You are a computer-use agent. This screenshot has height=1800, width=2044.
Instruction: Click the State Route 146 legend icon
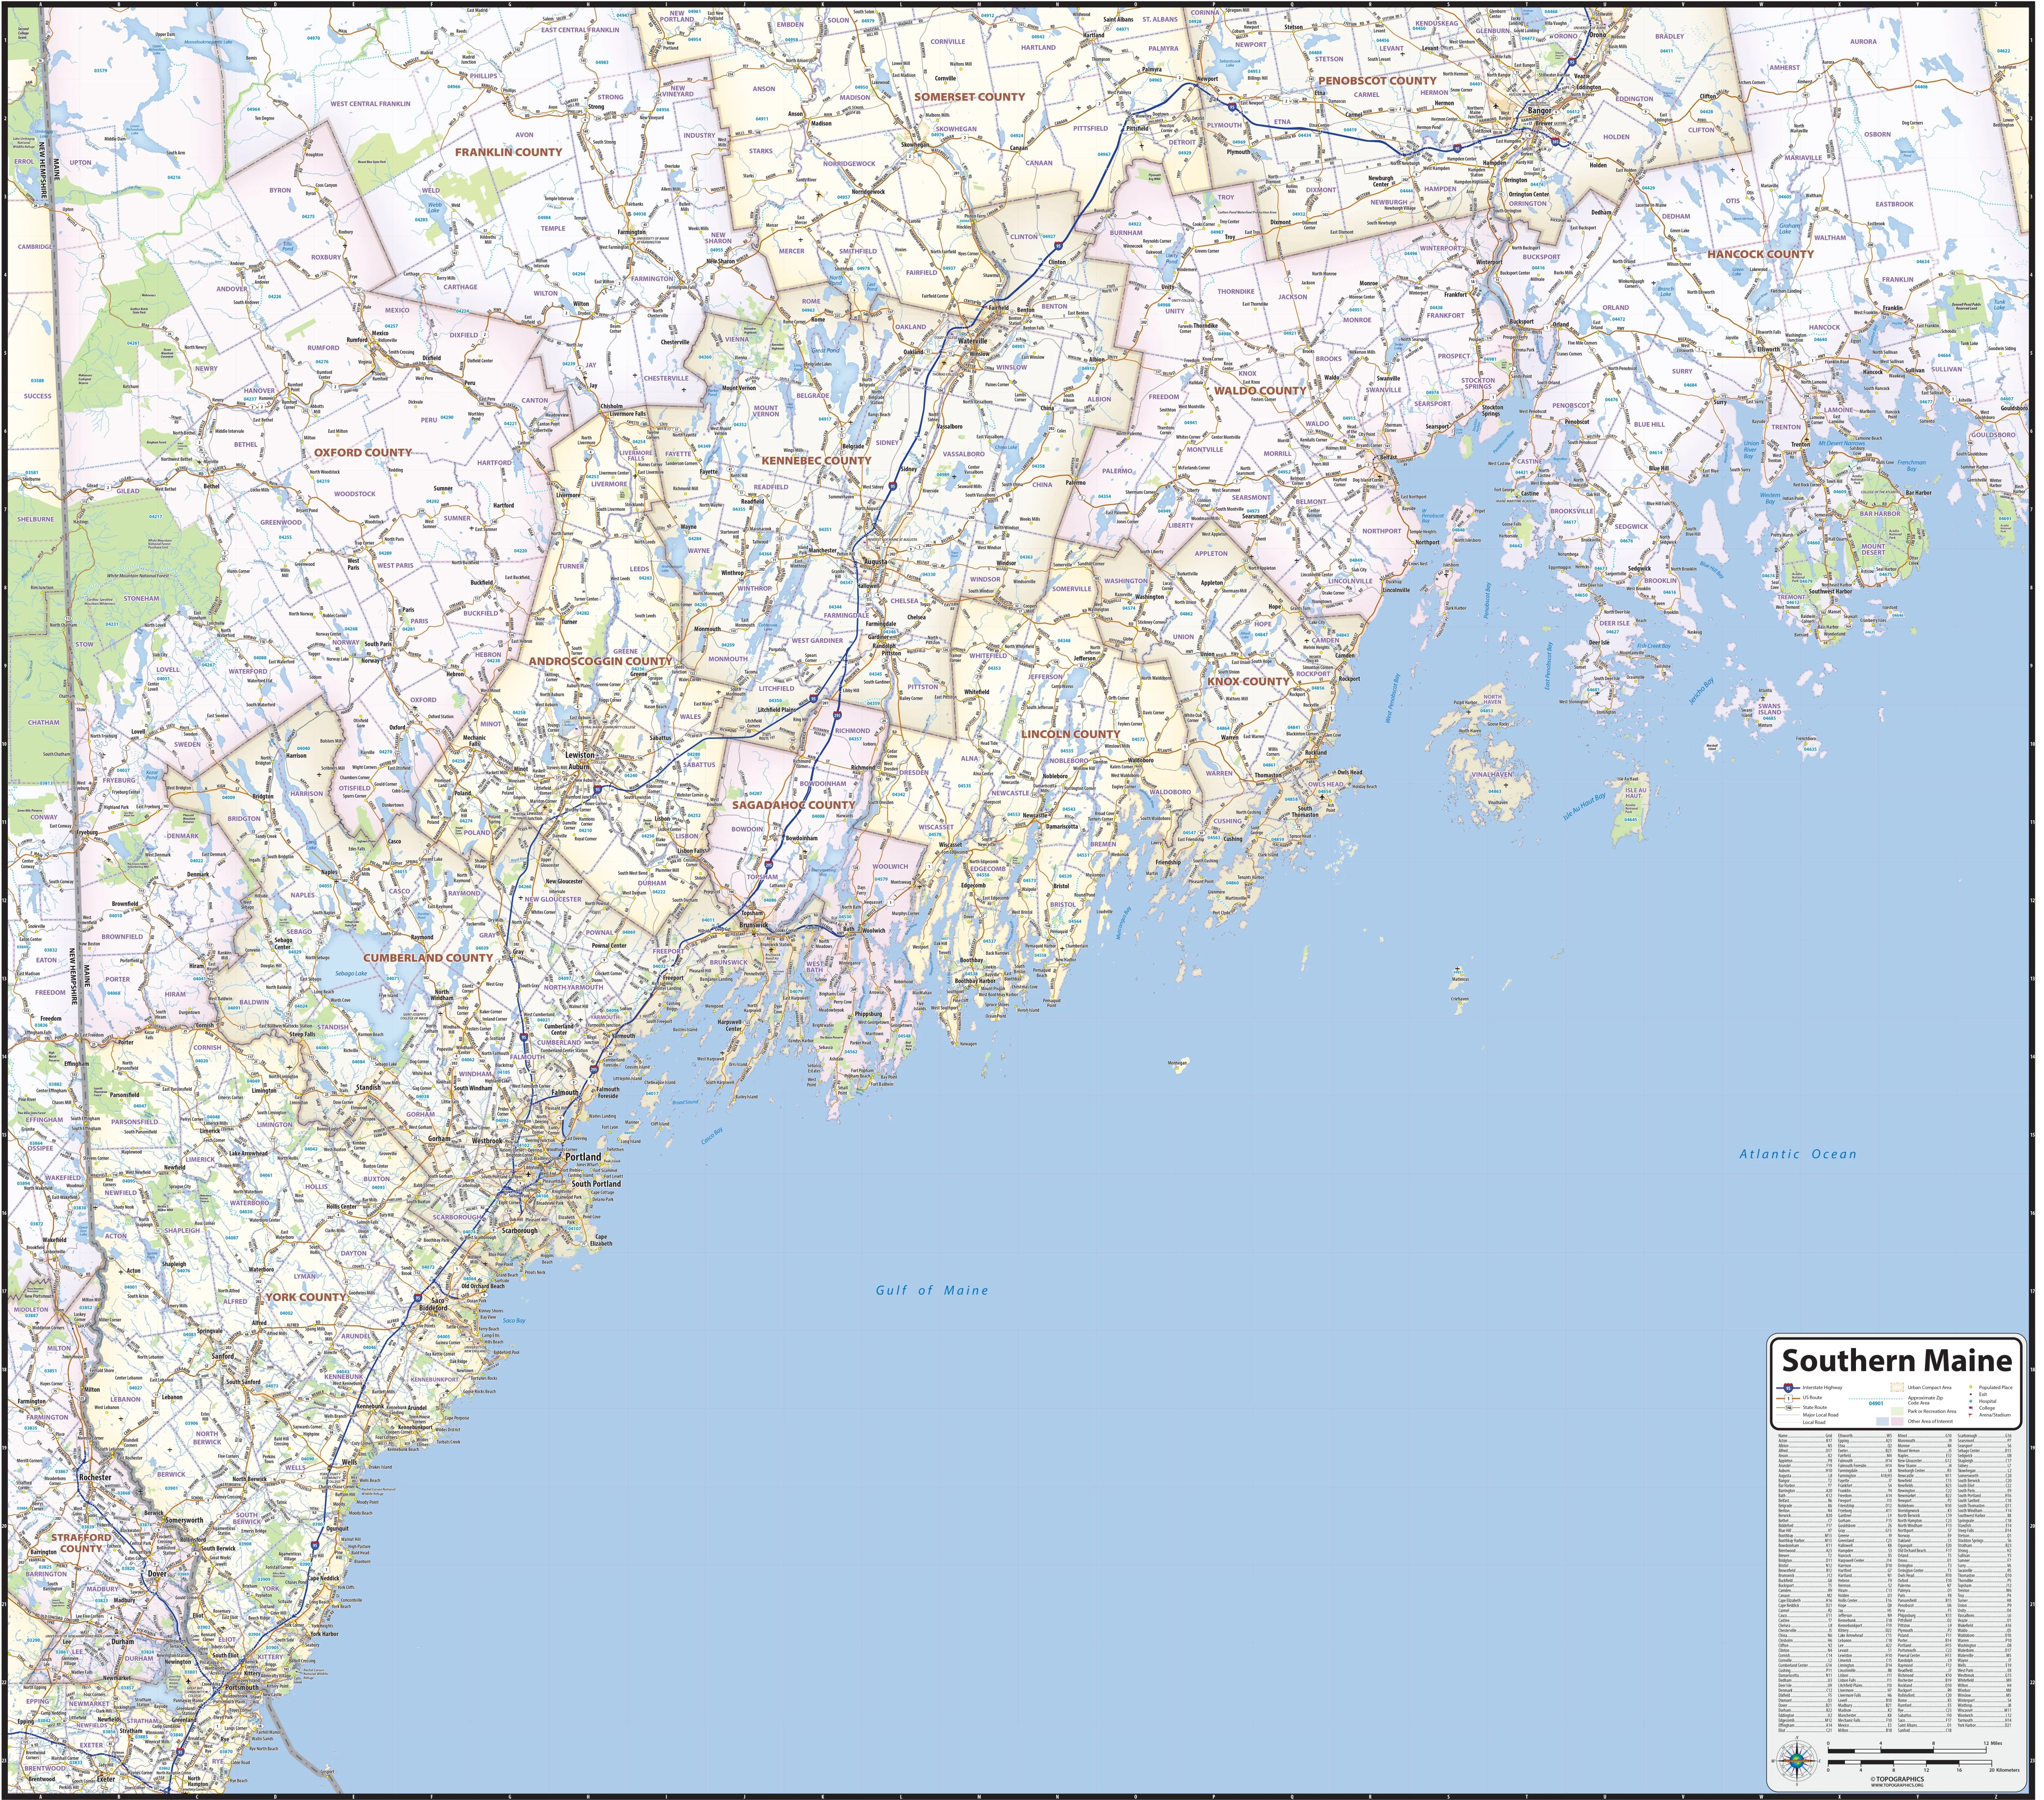1789,1408
